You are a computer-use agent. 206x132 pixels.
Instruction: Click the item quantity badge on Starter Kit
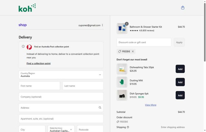point(126,24)
